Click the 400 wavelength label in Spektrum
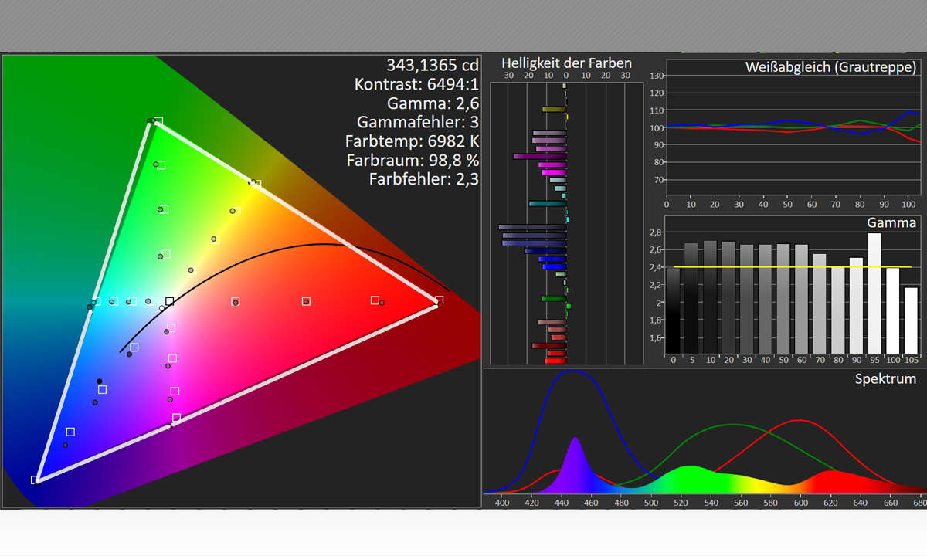This screenshot has height=556, width=927. click(502, 503)
